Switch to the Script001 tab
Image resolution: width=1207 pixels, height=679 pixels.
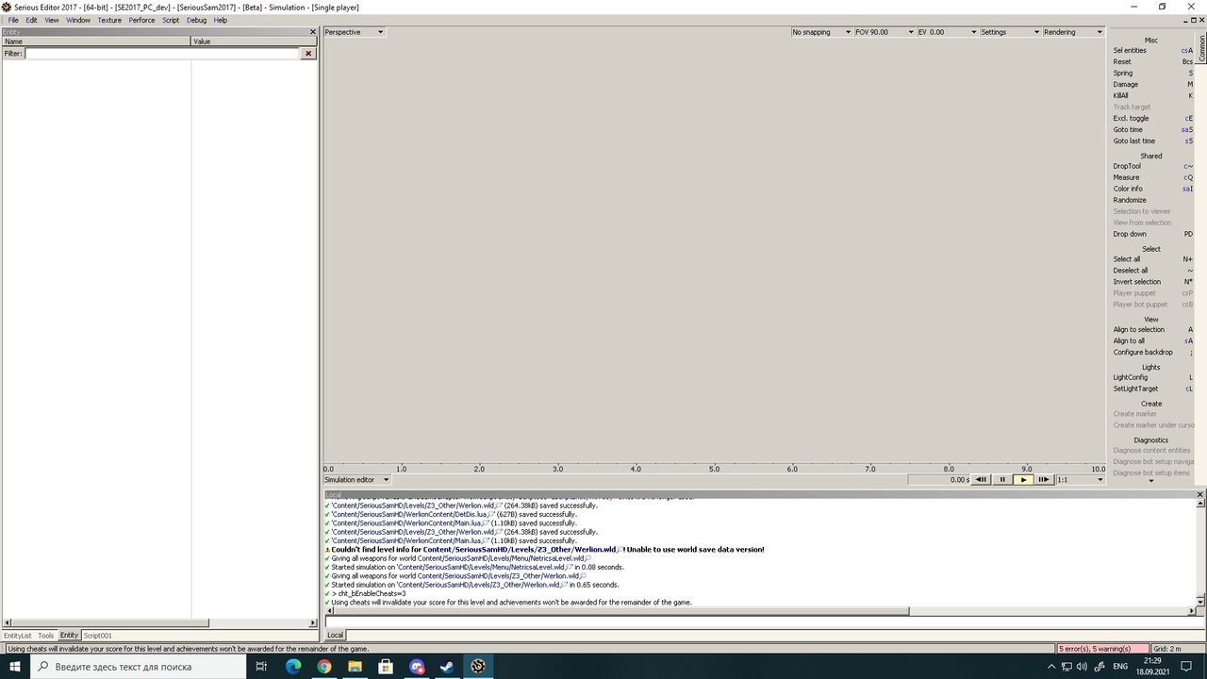click(x=98, y=636)
